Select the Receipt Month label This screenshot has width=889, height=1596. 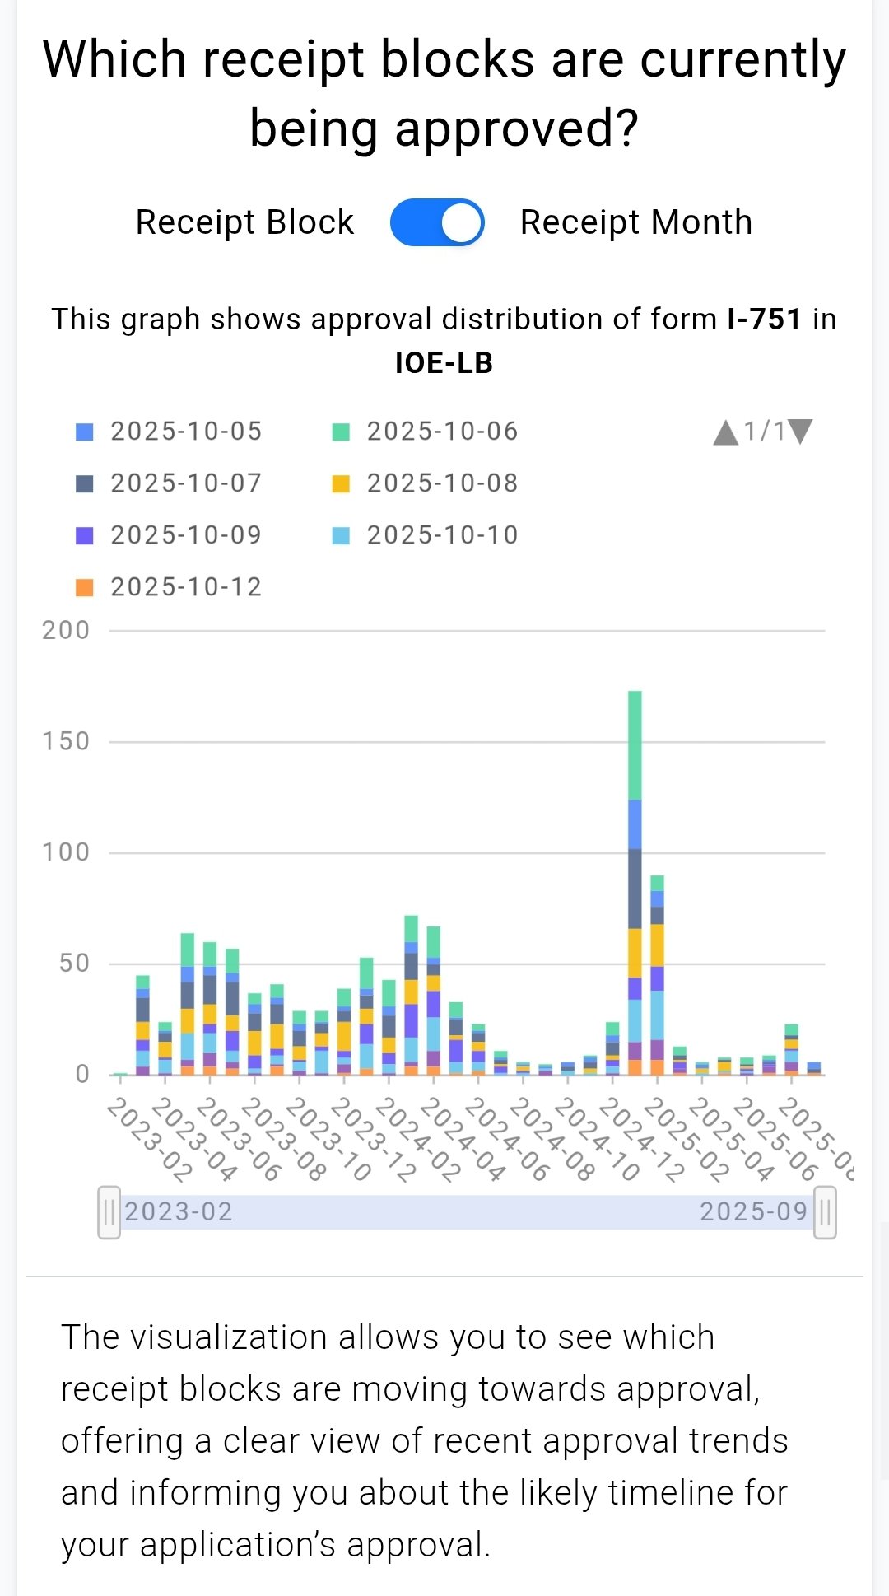pos(635,222)
